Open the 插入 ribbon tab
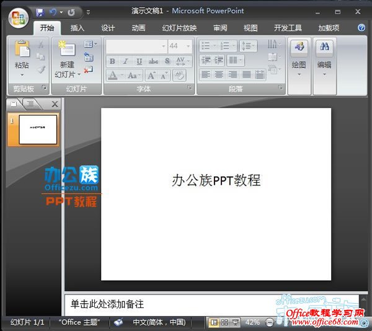Viewport: 372px width, 331px height. [77, 28]
